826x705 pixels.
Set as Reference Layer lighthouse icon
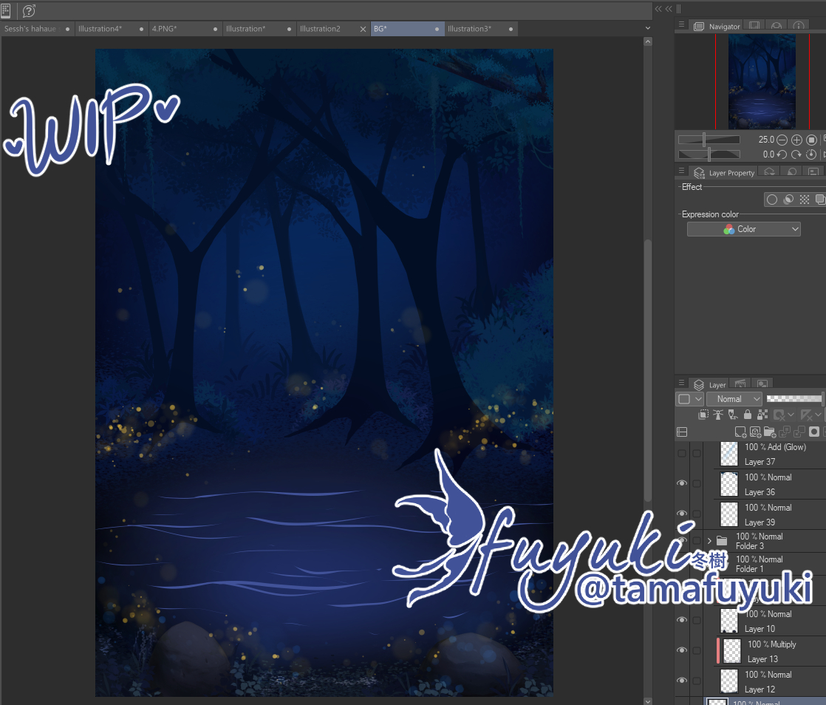click(x=718, y=415)
